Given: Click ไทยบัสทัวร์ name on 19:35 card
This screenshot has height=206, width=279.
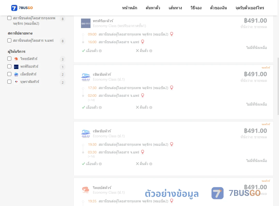Looking at the screenshot, I should pos(102,187).
